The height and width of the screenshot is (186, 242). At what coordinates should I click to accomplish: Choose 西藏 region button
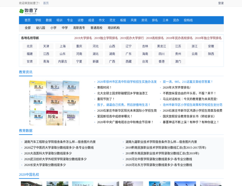click(x=128, y=61)
